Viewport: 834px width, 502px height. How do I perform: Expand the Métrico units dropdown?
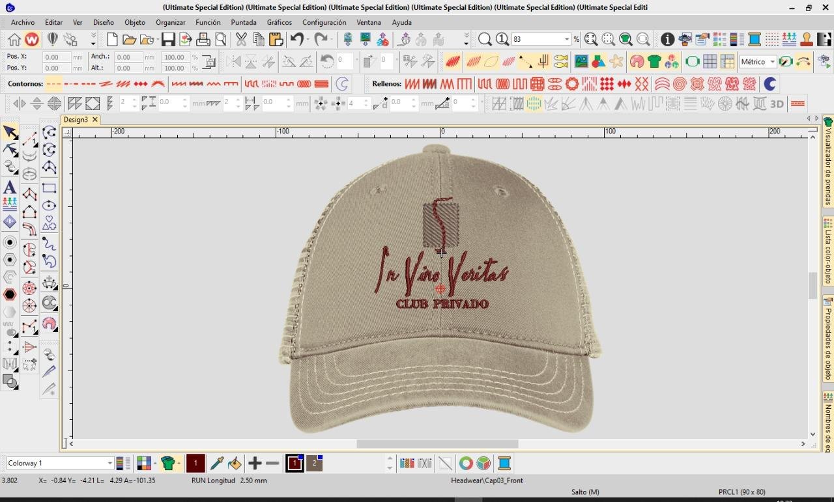[772, 62]
